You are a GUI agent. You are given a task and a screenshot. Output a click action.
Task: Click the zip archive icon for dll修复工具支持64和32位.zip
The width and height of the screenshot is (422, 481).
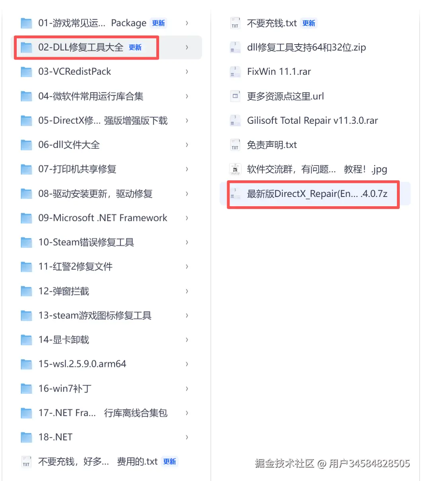(235, 48)
